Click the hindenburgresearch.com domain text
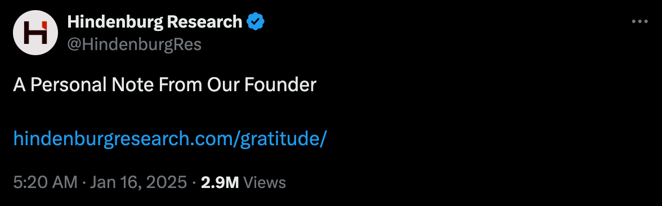Viewport: 662px width, 206px height. [123, 139]
